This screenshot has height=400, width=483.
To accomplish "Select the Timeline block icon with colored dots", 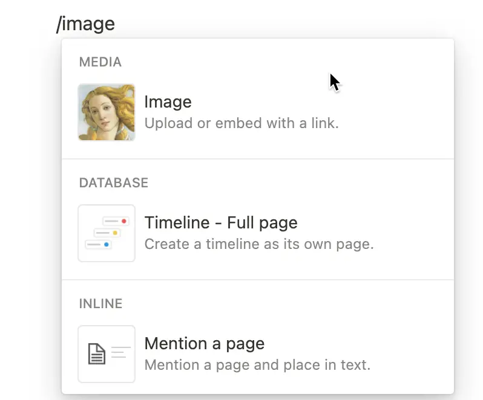I will (107, 233).
